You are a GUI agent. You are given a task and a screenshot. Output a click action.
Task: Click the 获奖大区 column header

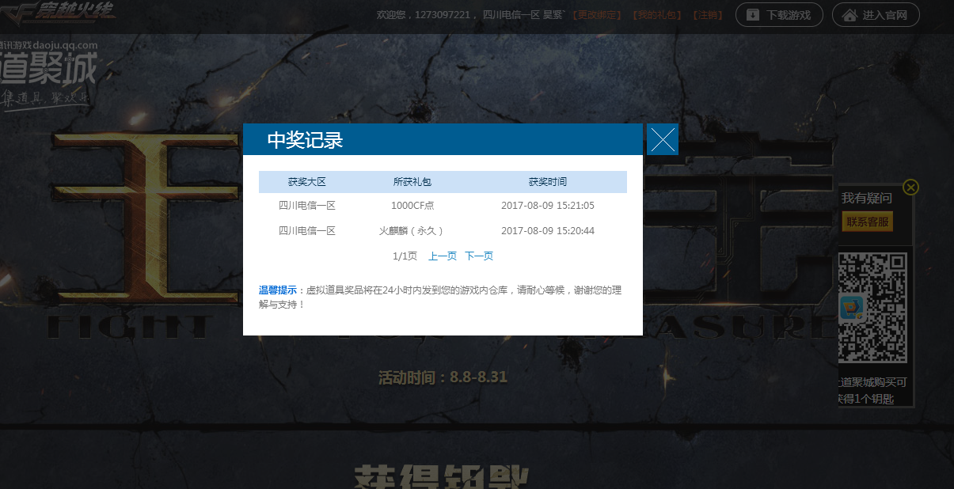[307, 182]
